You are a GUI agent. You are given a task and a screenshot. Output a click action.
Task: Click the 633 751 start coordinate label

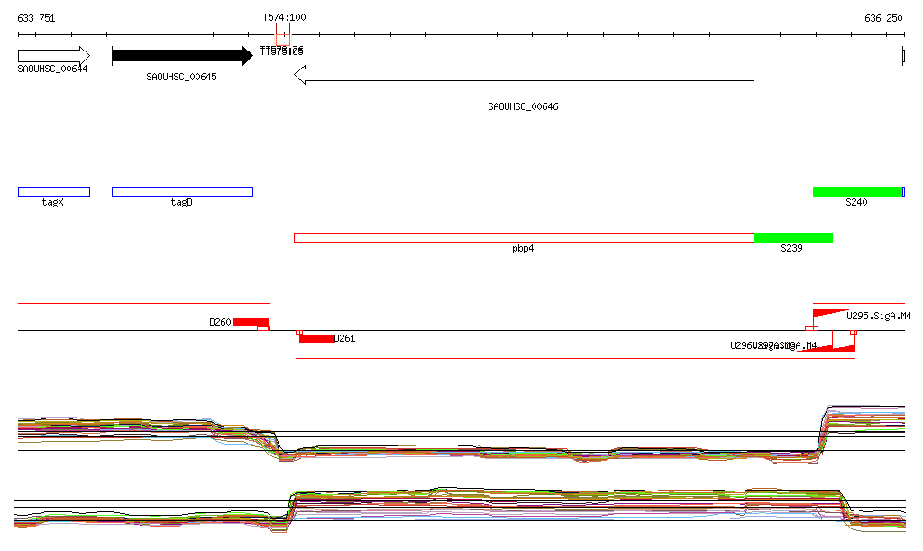pos(36,18)
